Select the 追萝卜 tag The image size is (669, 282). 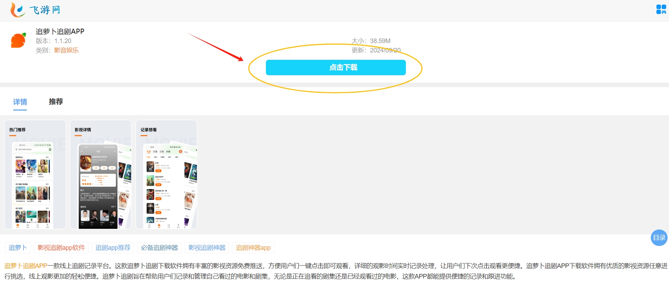[x=18, y=248]
